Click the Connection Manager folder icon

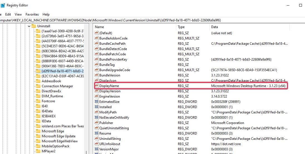click(38, 86)
